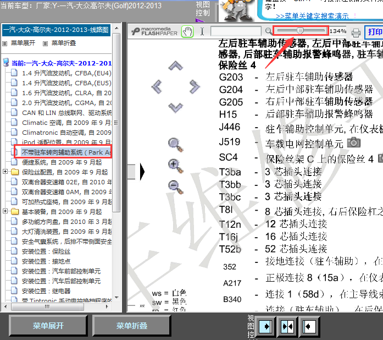
Task: Click the mascot figure icon at top
Action: click(x=237, y=10)
